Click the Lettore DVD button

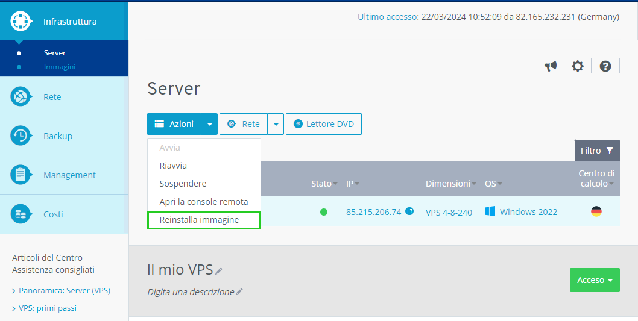coord(324,124)
